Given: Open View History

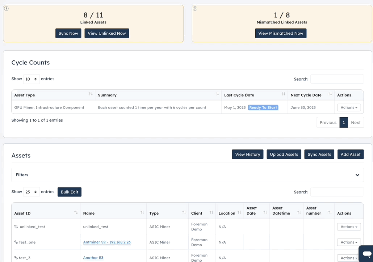Looking at the screenshot, I should click(248, 154).
